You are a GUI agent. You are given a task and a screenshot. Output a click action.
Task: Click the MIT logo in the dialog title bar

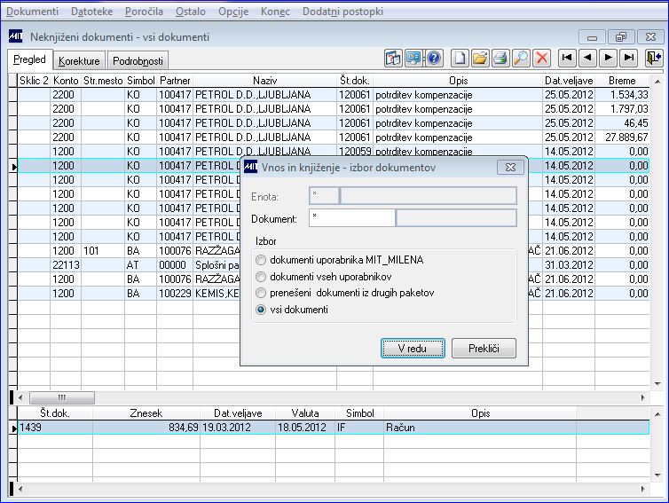250,167
